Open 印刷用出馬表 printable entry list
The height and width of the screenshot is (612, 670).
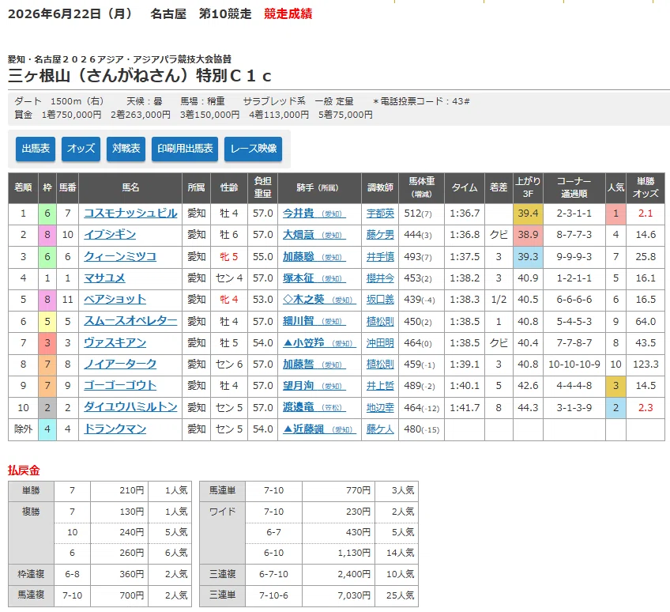[x=185, y=149]
